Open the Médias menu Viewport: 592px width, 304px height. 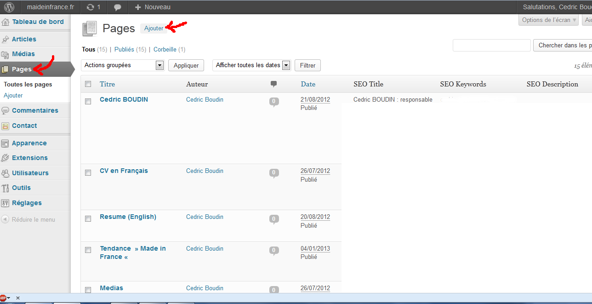click(x=23, y=54)
